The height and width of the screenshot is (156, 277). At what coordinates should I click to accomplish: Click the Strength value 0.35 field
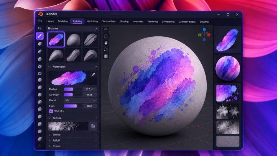90,95
